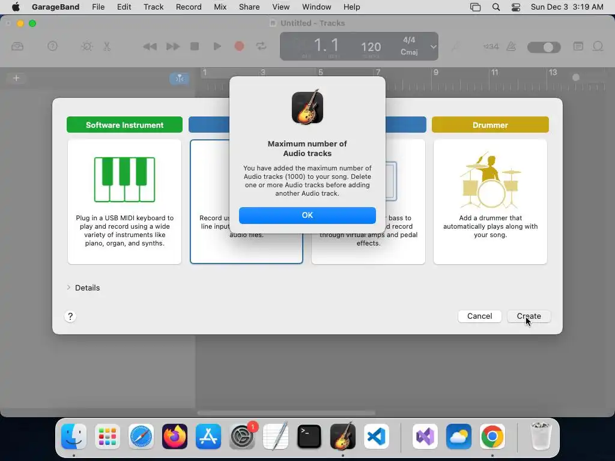Click the Create button
This screenshot has width=615, height=461.
coord(529,316)
